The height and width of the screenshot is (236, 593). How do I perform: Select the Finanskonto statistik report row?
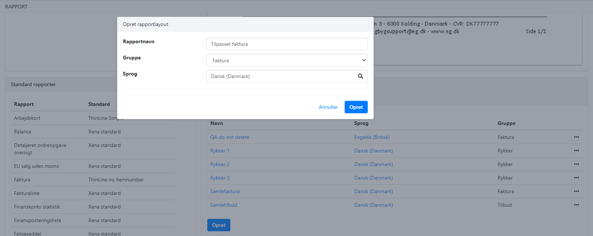click(37, 207)
